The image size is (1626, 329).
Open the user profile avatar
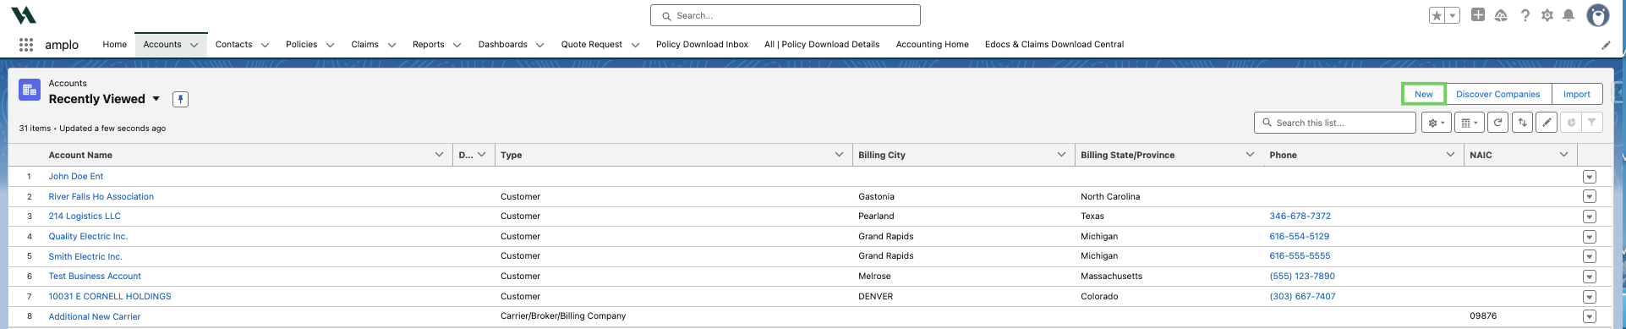(1597, 15)
